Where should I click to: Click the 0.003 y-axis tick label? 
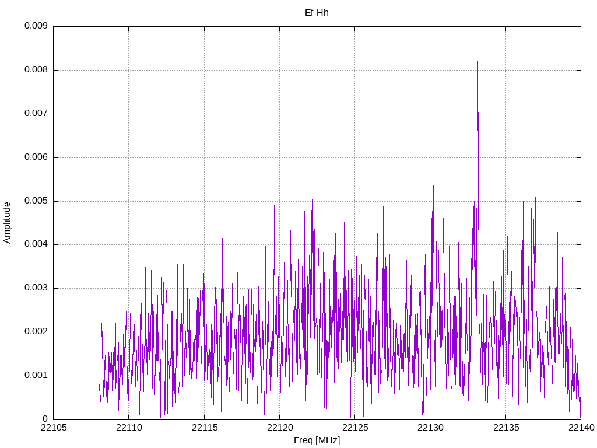tap(36, 288)
